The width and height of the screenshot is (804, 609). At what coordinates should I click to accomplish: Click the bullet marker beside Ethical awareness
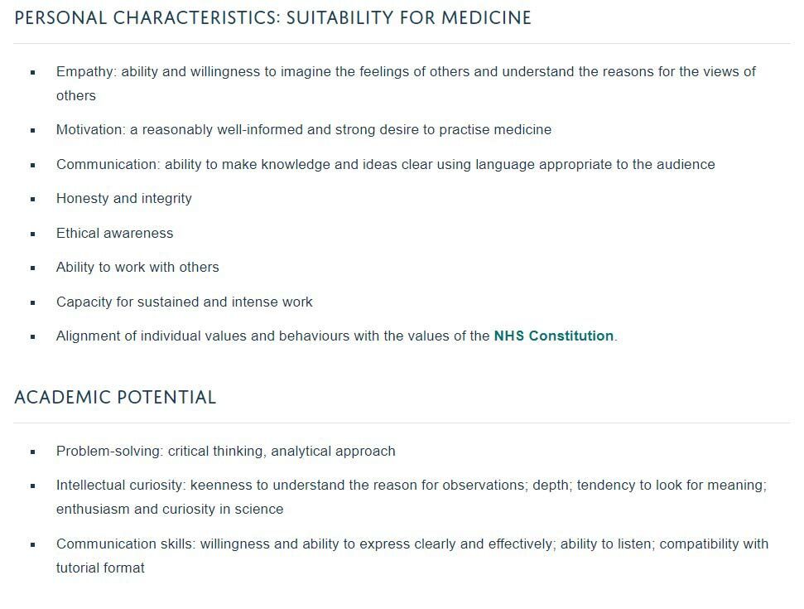pos(33,234)
